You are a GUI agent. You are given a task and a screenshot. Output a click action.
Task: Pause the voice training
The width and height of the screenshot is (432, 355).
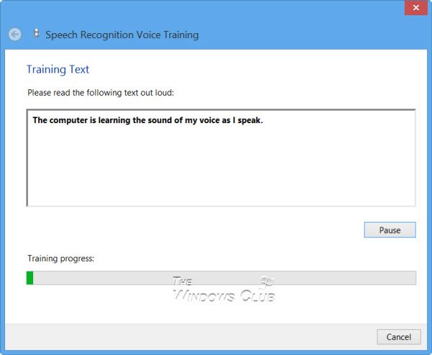pyautogui.click(x=390, y=230)
